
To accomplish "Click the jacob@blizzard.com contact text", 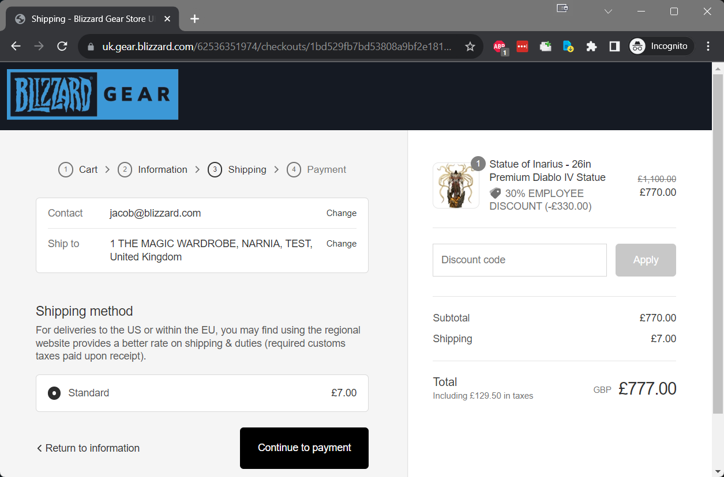I will (155, 213).
